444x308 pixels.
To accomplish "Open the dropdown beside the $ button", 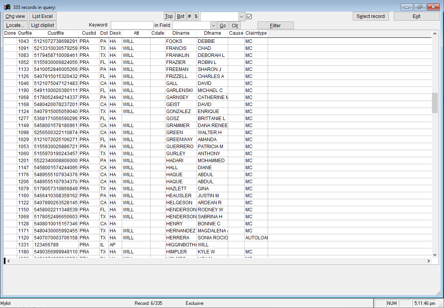I will pyautogui.click(x=241, y=16).
